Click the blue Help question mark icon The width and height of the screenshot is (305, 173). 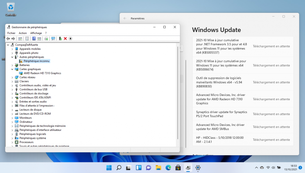[34, 39]
